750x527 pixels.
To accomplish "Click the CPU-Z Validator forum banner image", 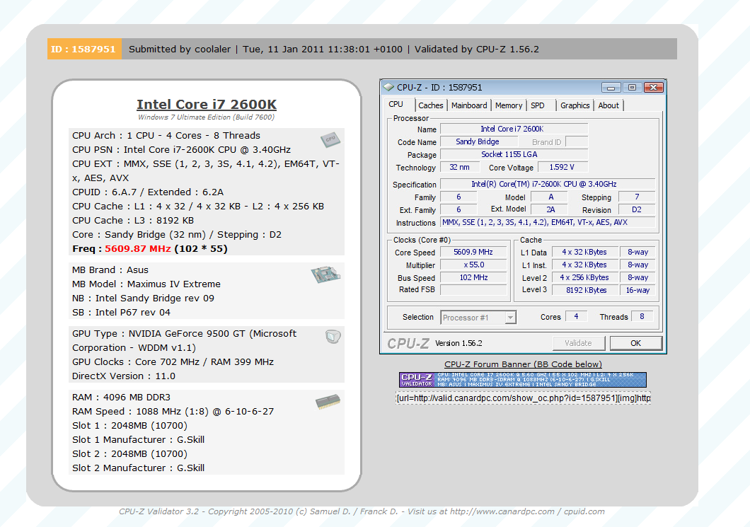I will click(522, 380).
